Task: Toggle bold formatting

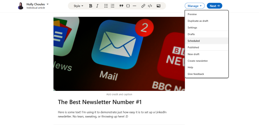Action: [x=91, y=6]
